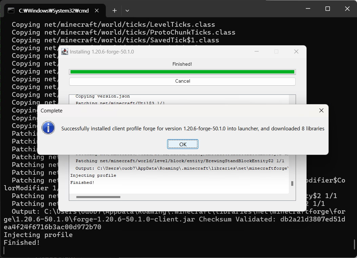The width and height of the screenshot is (357, 258).
Task: Click the Output path line in installer log
Action: 182,168
